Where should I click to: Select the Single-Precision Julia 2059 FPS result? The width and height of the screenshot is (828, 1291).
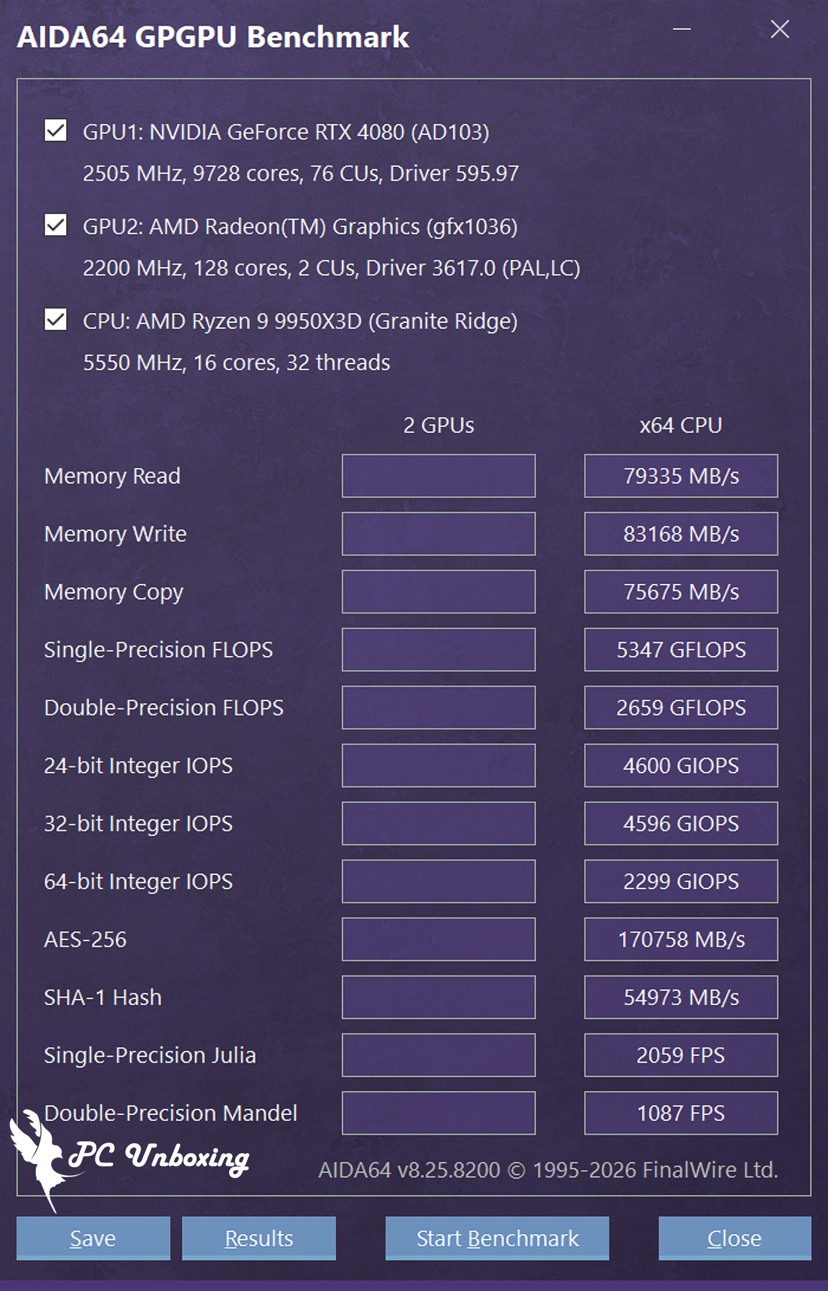tap(680, 1055)
